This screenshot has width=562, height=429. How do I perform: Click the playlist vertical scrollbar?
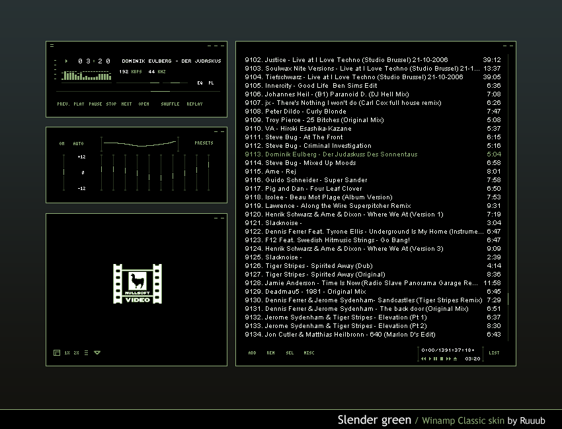[508, 197]
